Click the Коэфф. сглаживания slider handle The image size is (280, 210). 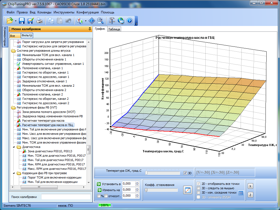146,190
